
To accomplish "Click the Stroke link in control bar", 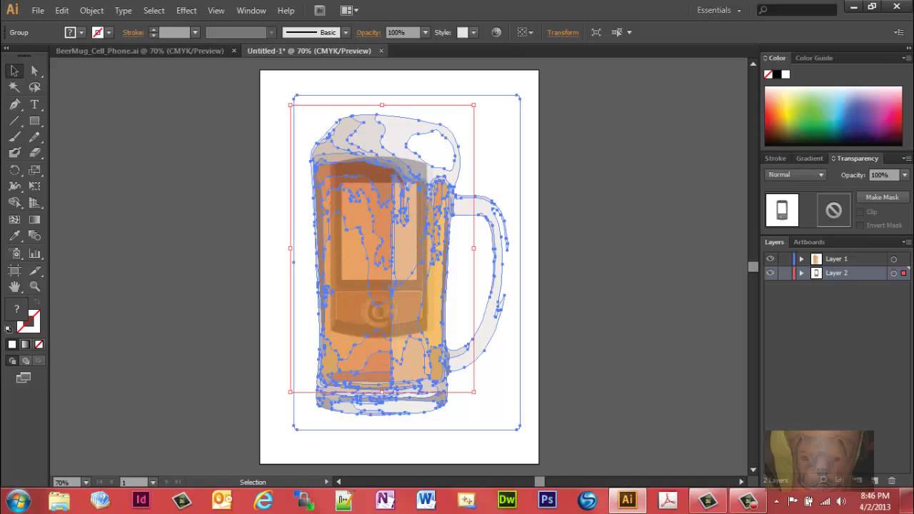I will 133,32.
